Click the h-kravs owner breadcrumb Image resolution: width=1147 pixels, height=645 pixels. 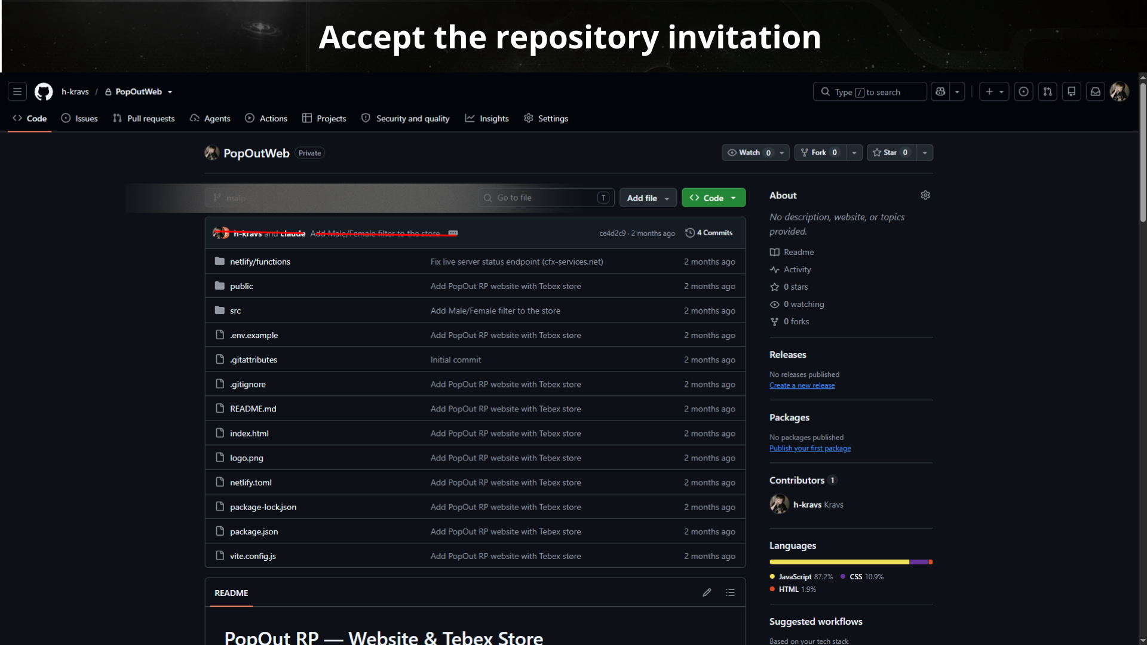tap(75, 92)
